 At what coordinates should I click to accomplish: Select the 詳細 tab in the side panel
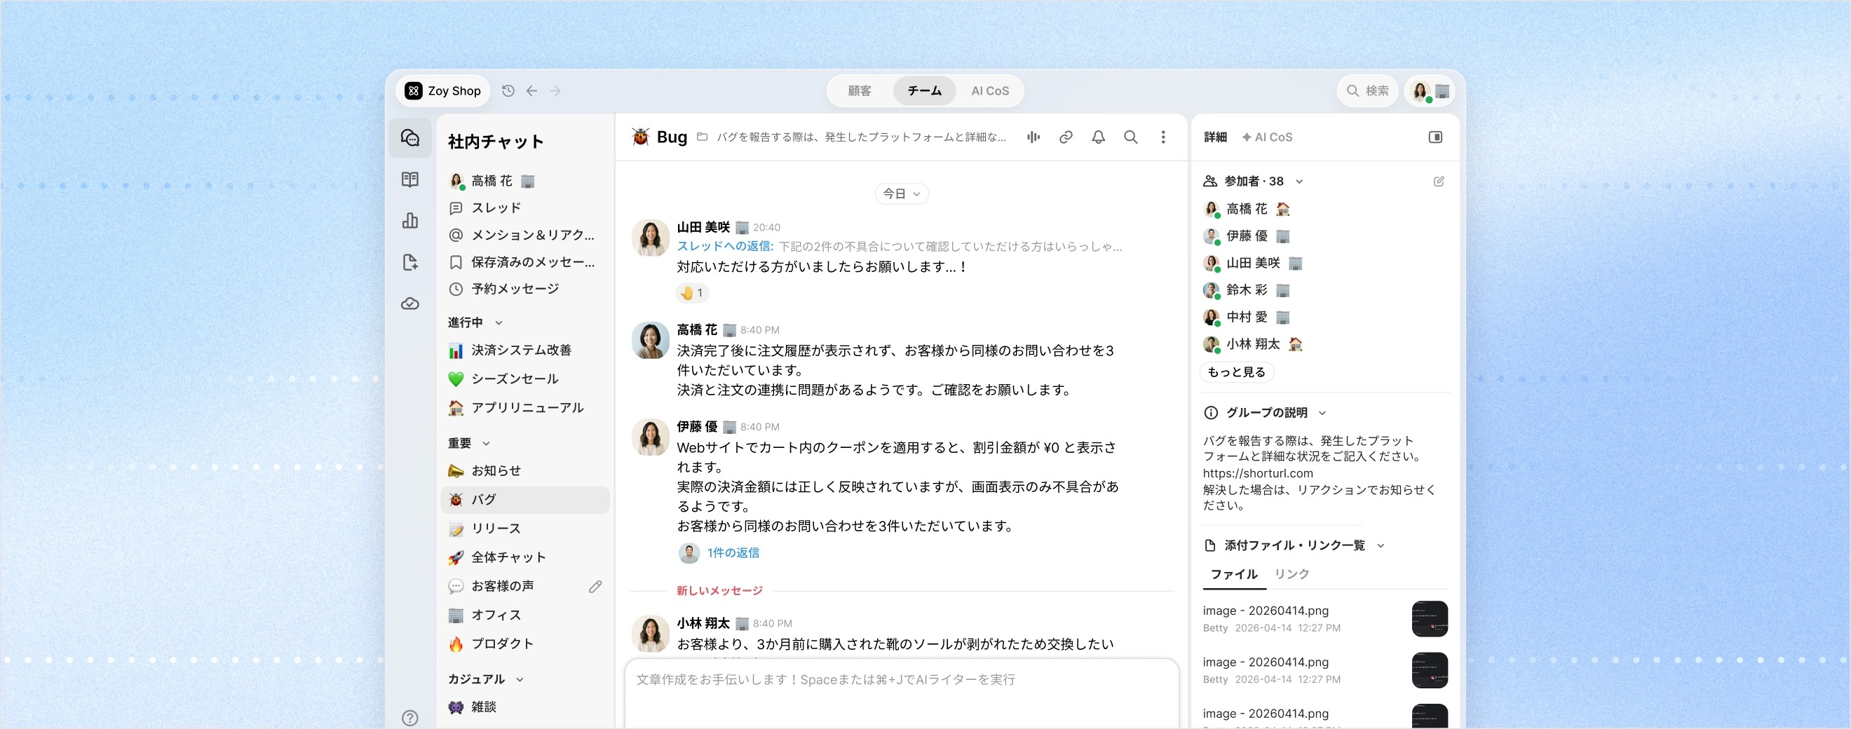point(1216,137)
